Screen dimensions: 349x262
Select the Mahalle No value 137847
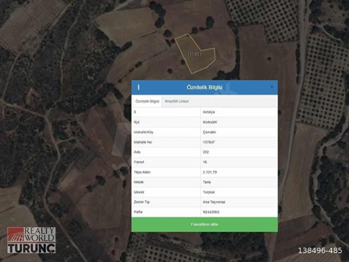pyautogui.click(x=209, y=142)
